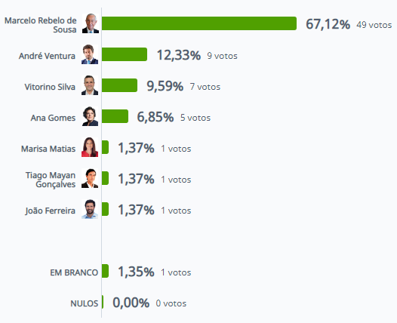Click the 12,33% green result bar
This screenshot has height=323, width=397.
click(x=125, y=54)
